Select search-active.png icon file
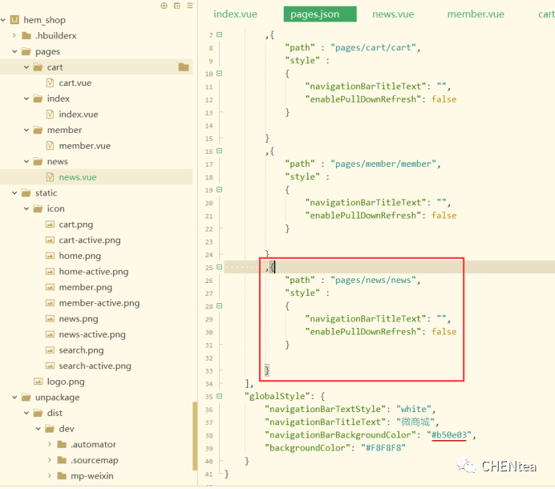This screenshot has height=489, width=555. (95, 366)
